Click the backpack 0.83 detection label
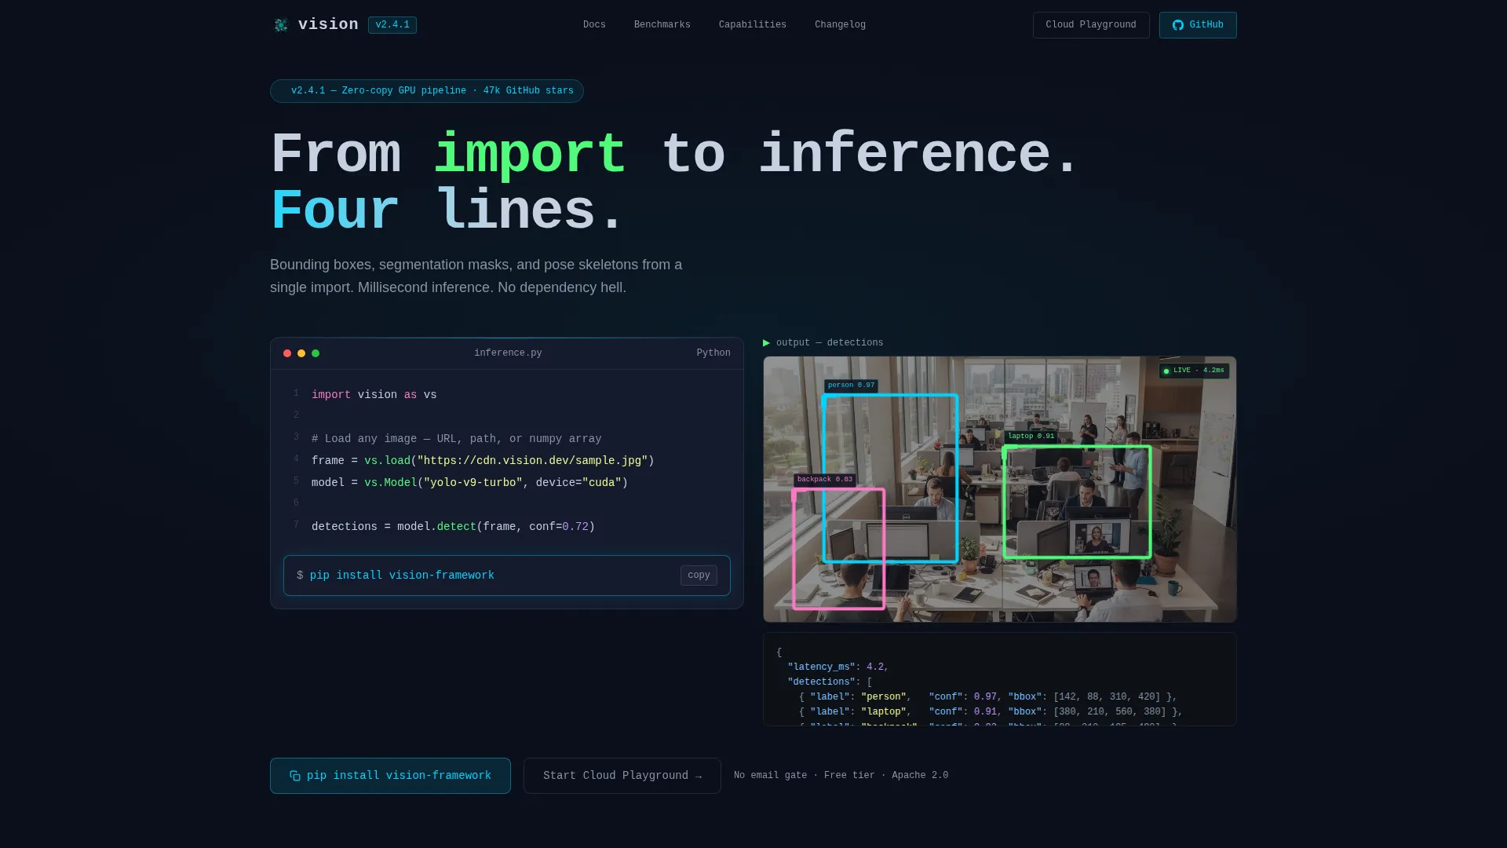Screen dimensions: 1507x848 [825, 480]
